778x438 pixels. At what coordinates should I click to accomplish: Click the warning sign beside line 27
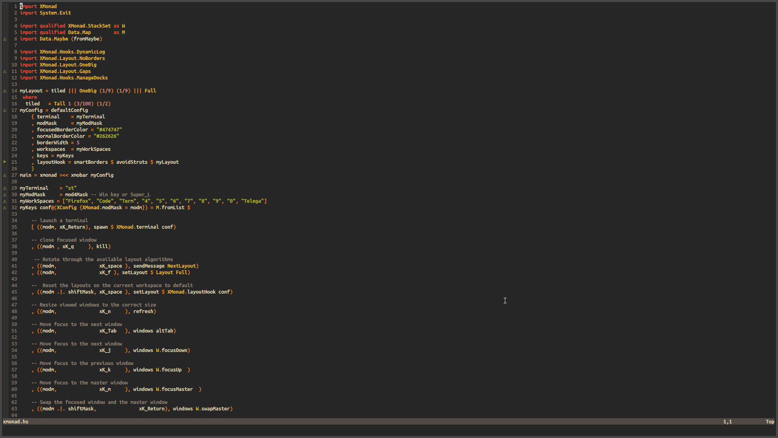(x=5, y=175)
